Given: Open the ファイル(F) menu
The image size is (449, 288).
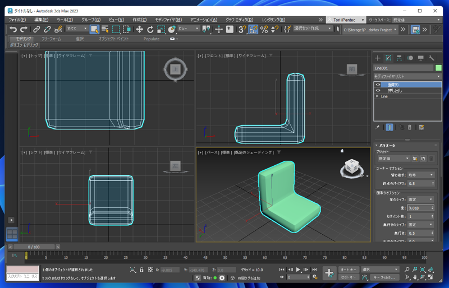Looking at the screenshot, I should 17,20.
